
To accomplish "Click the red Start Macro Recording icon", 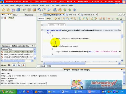I will point(109,19).
